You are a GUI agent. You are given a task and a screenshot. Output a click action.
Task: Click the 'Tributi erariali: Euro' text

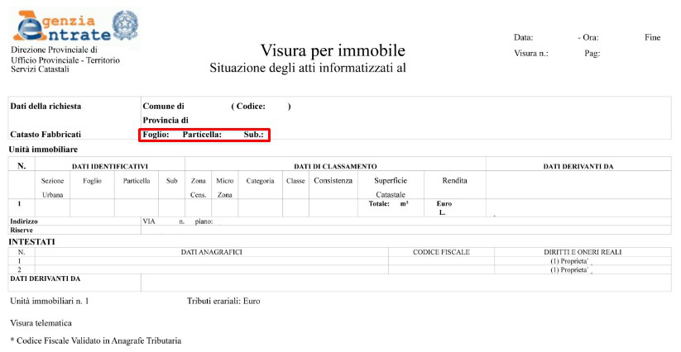tap(223, 301)
